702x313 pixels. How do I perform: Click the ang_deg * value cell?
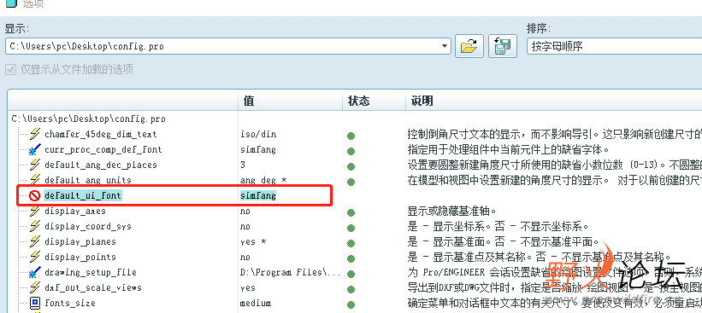263,180
